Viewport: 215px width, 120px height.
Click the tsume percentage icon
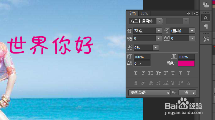[x=130, y=48]
